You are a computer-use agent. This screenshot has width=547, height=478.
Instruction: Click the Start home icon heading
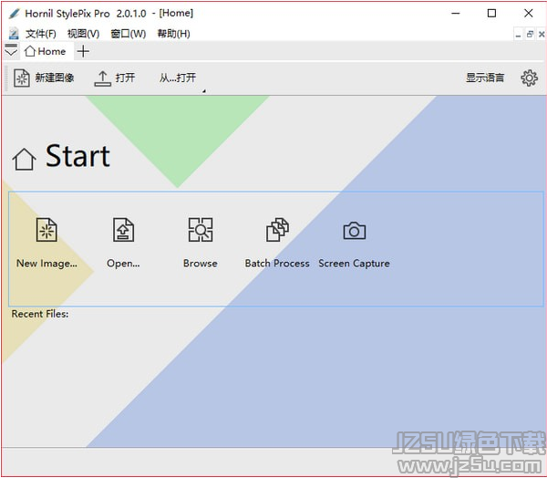25,159
